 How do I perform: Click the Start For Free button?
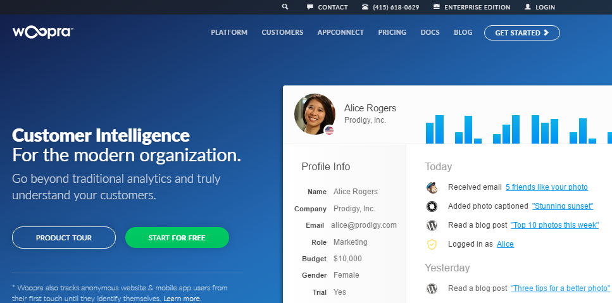tap(177, 237)
